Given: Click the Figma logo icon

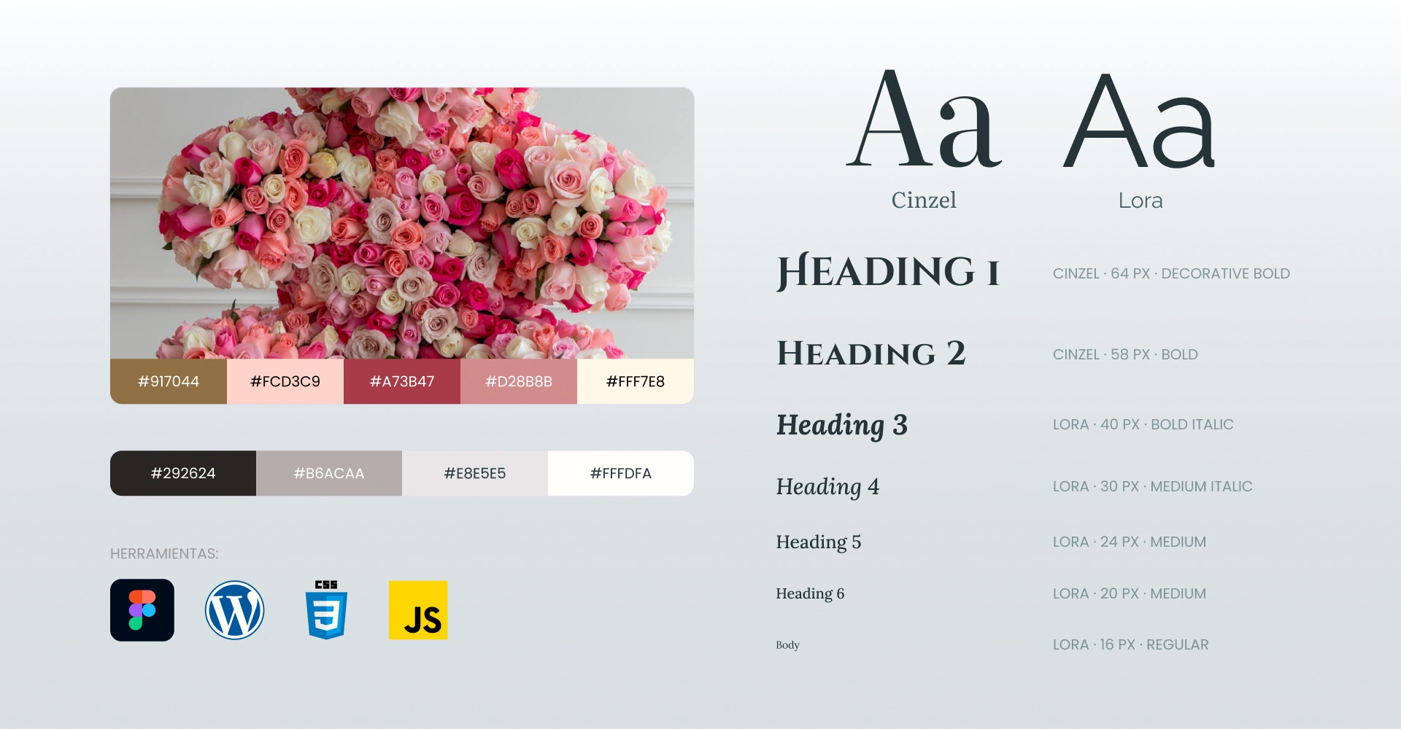Looking at the screenshot, I should pos(142,610).
